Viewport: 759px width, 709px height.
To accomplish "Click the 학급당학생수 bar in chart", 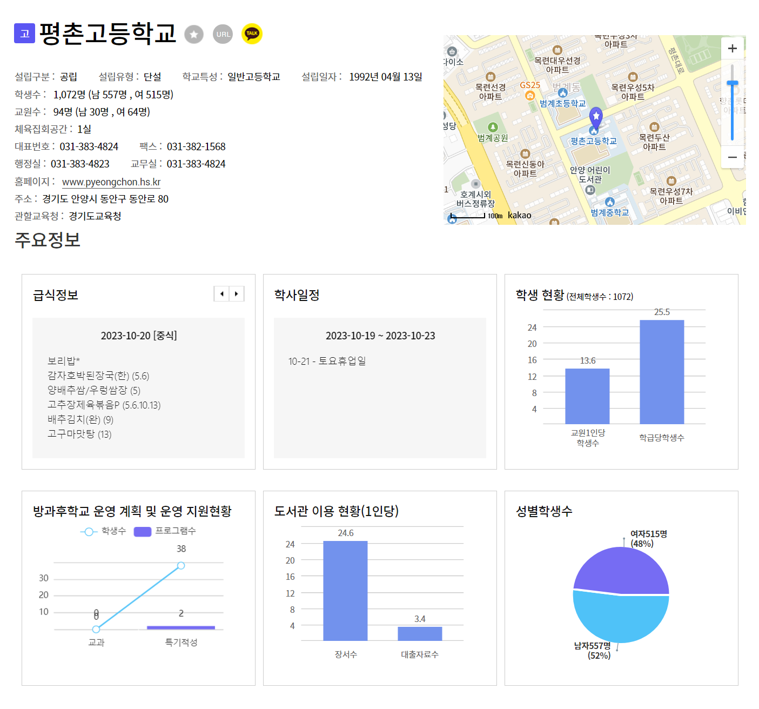I will coord(662,372).
